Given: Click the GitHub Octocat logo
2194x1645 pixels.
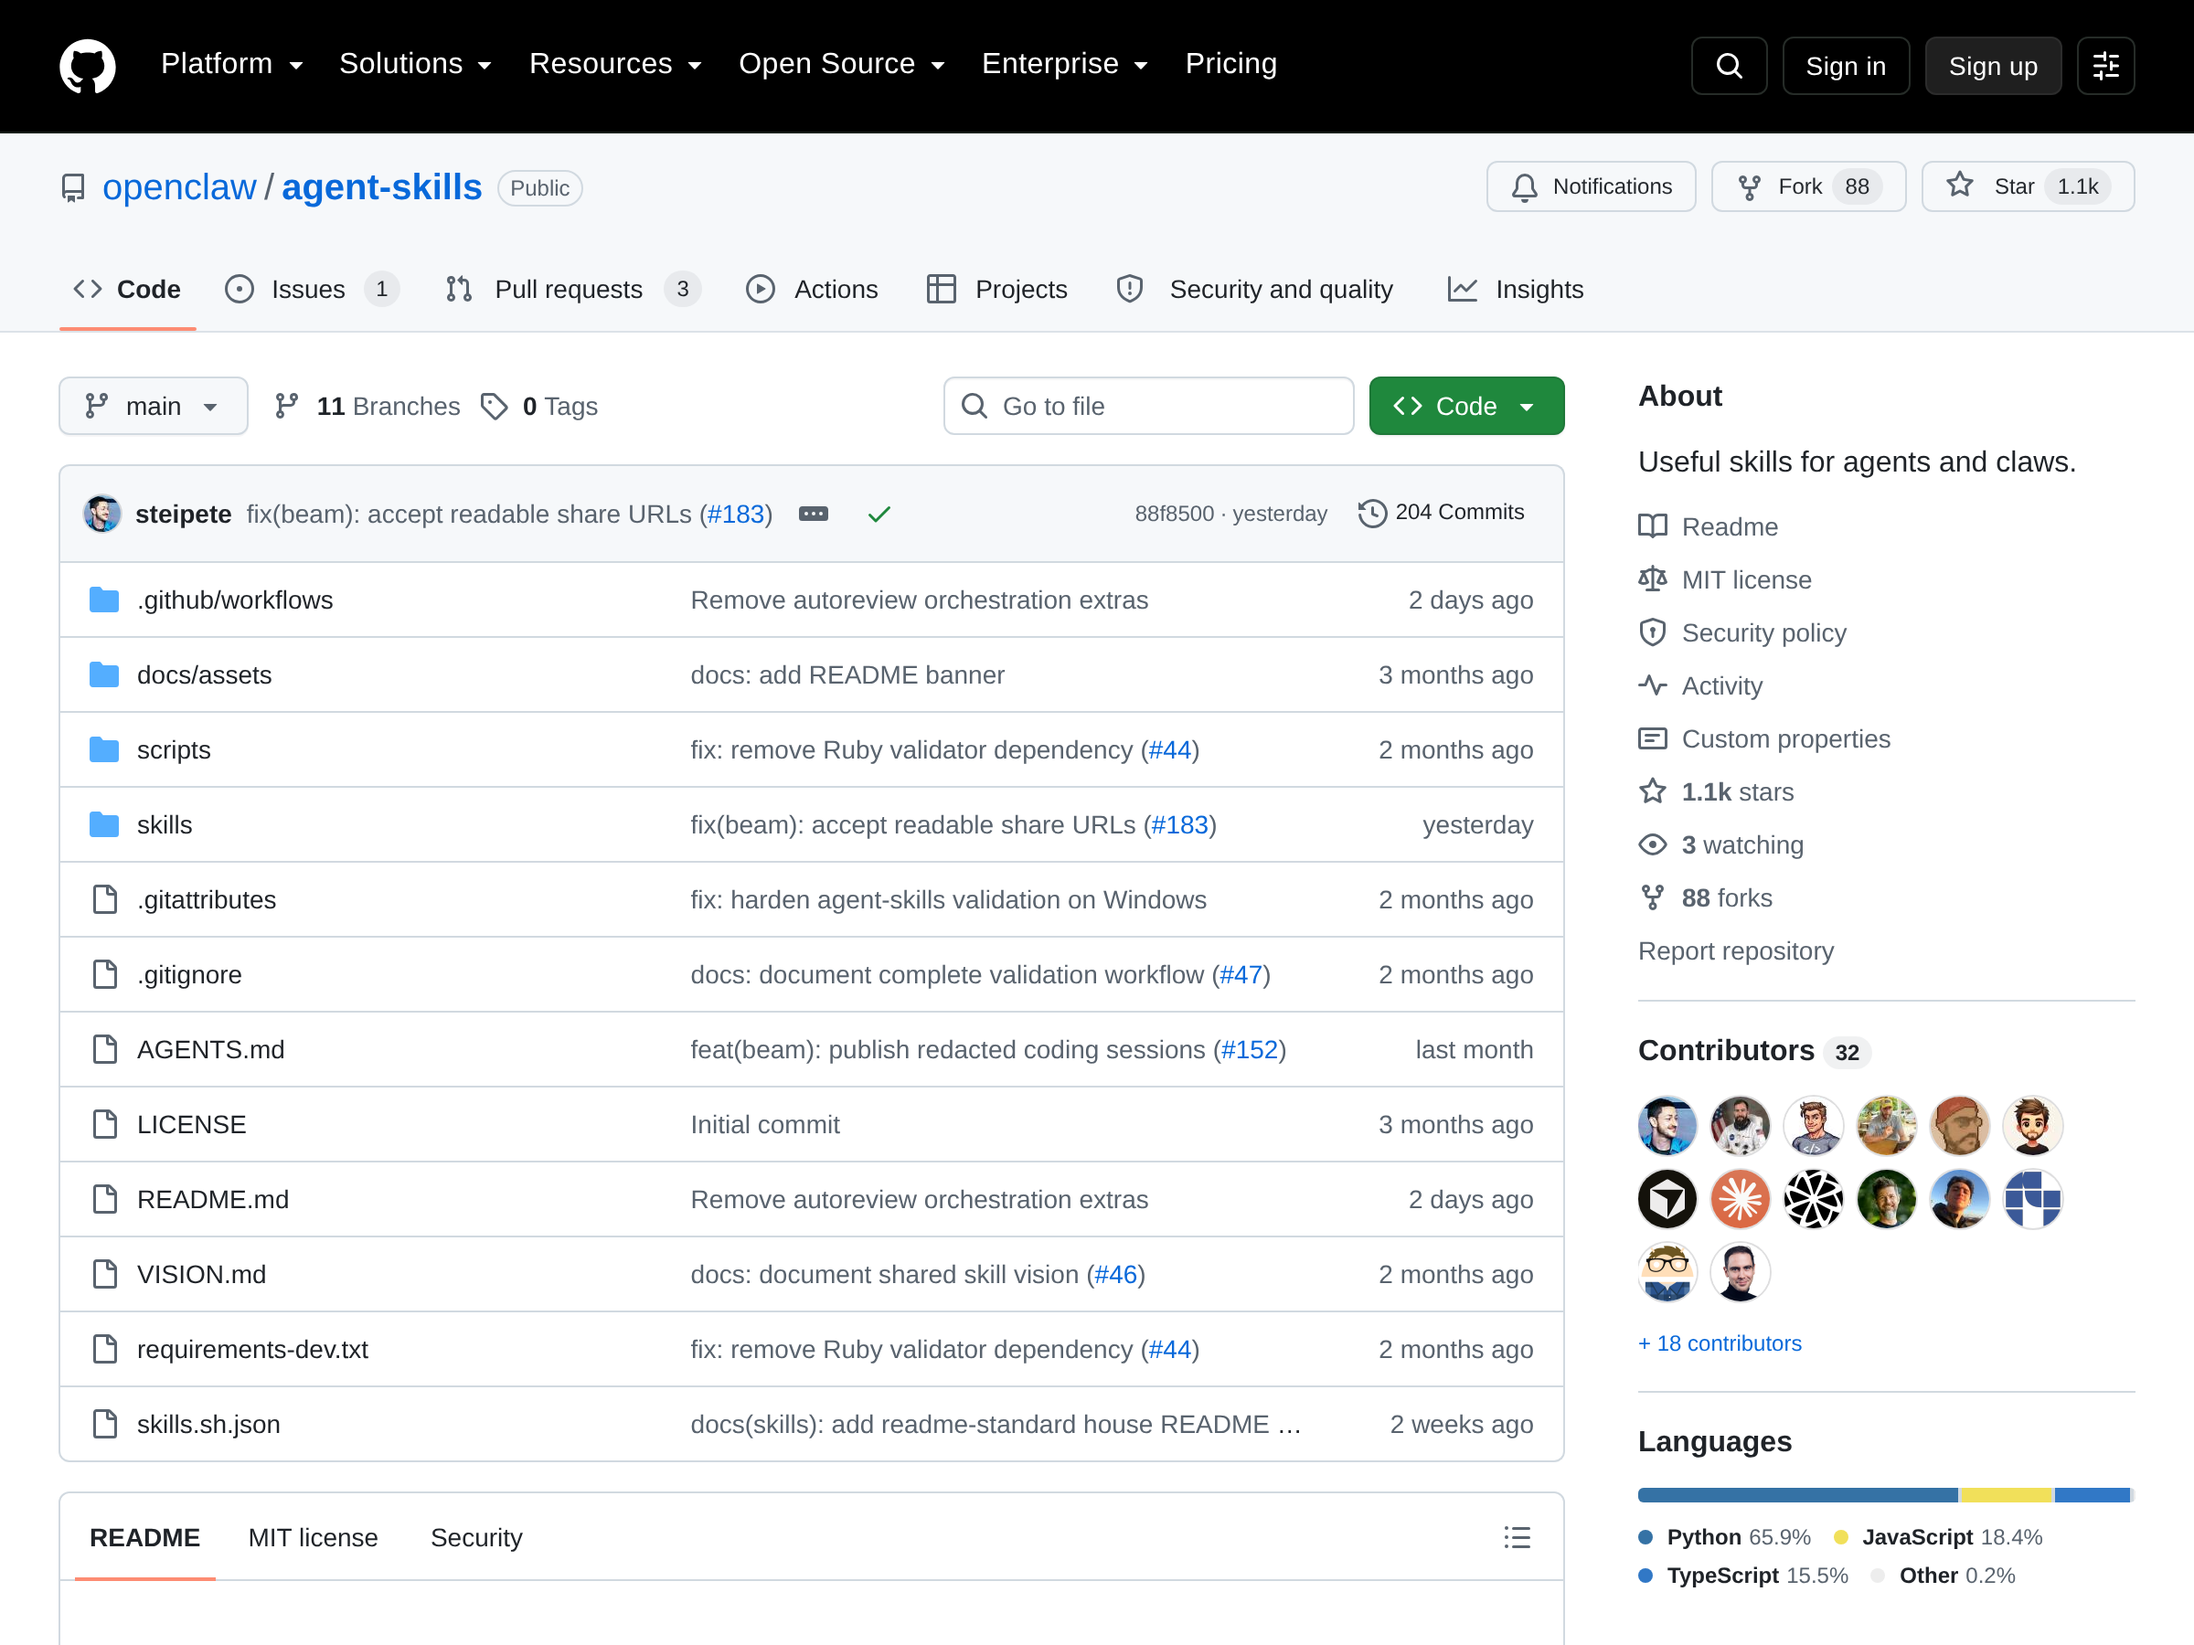Looking at the screenshot, I should point(87,66).
